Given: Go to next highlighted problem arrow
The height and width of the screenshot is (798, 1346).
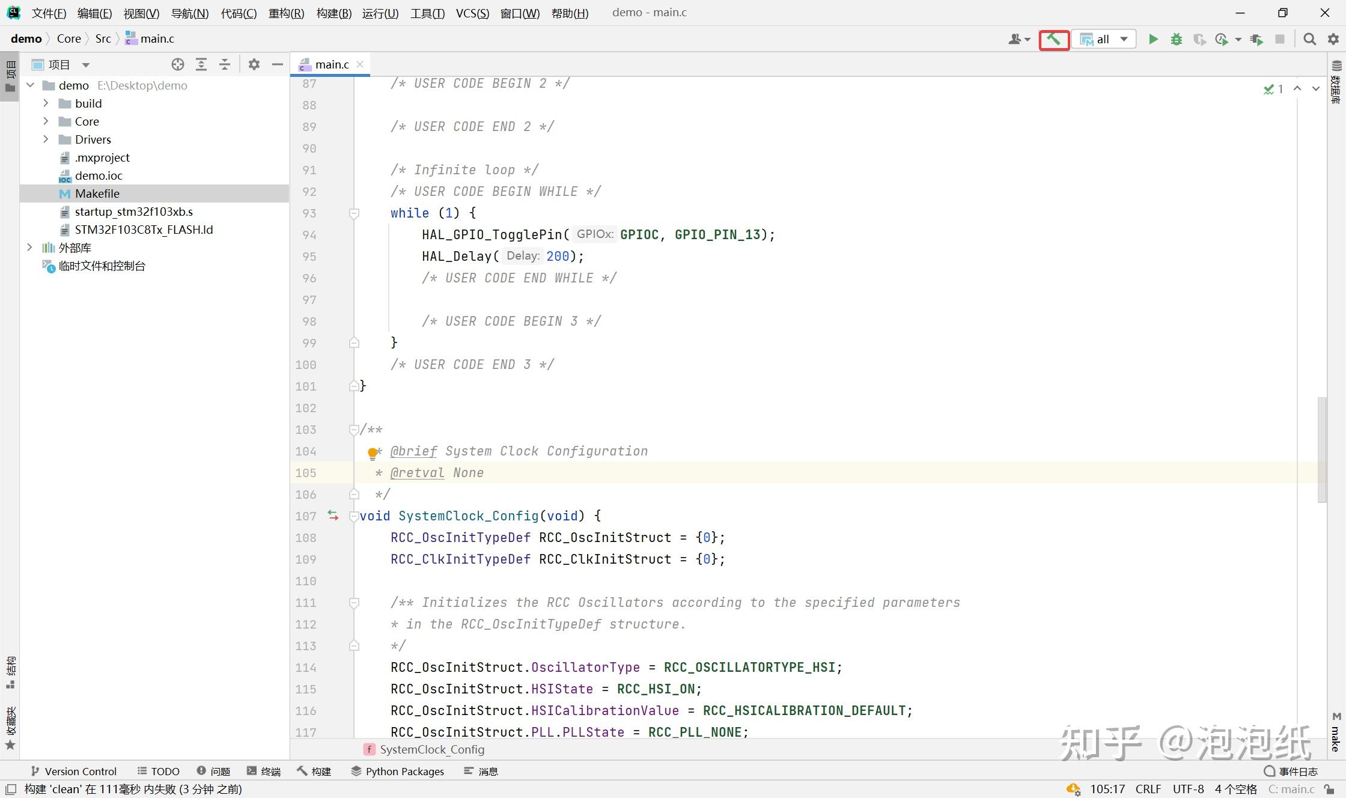Looking at the screenshot, I should [1316, 89].
